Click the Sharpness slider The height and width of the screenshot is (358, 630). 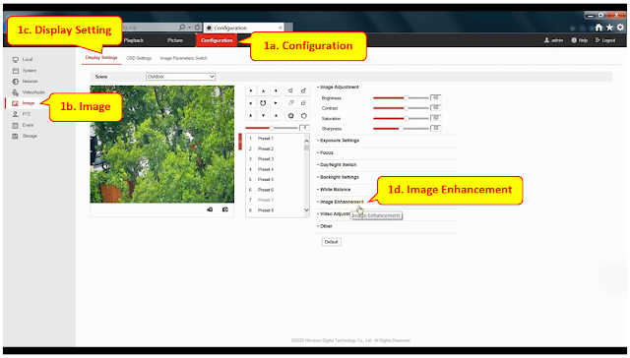click(x=401, y=129)
